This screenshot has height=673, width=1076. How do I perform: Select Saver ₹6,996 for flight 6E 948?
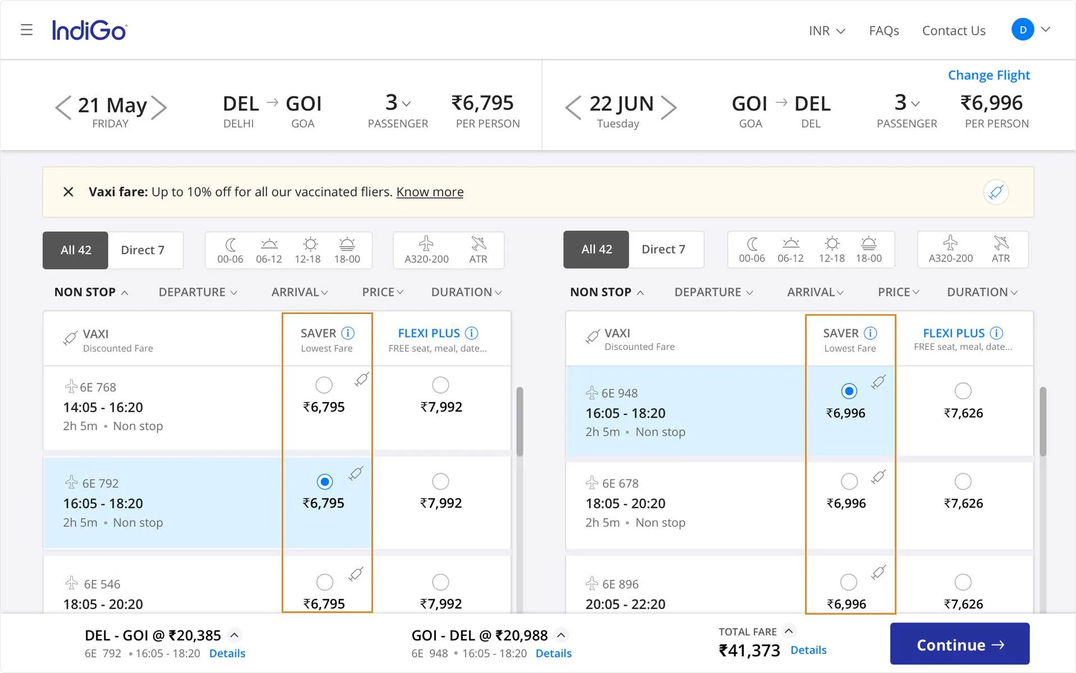click(849, 391)
